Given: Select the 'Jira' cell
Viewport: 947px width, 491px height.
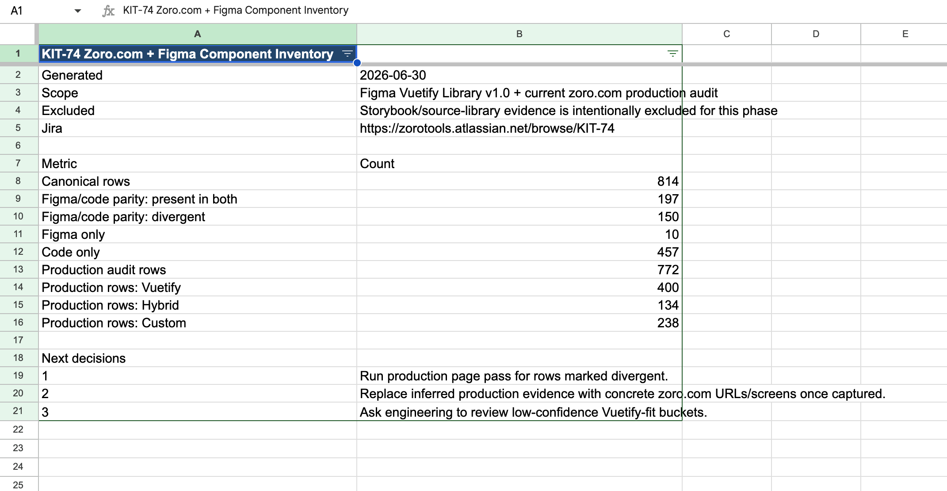Looking at the screenshot, I should pyautogui.click(x=198, y=128).
